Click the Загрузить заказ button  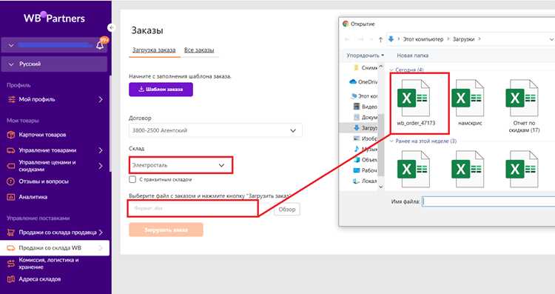point(166,230)
